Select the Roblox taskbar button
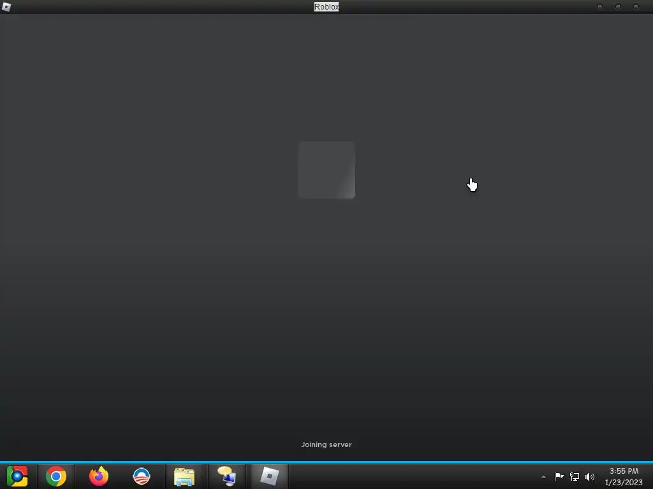653x489 pixels. tap(270, 476)
